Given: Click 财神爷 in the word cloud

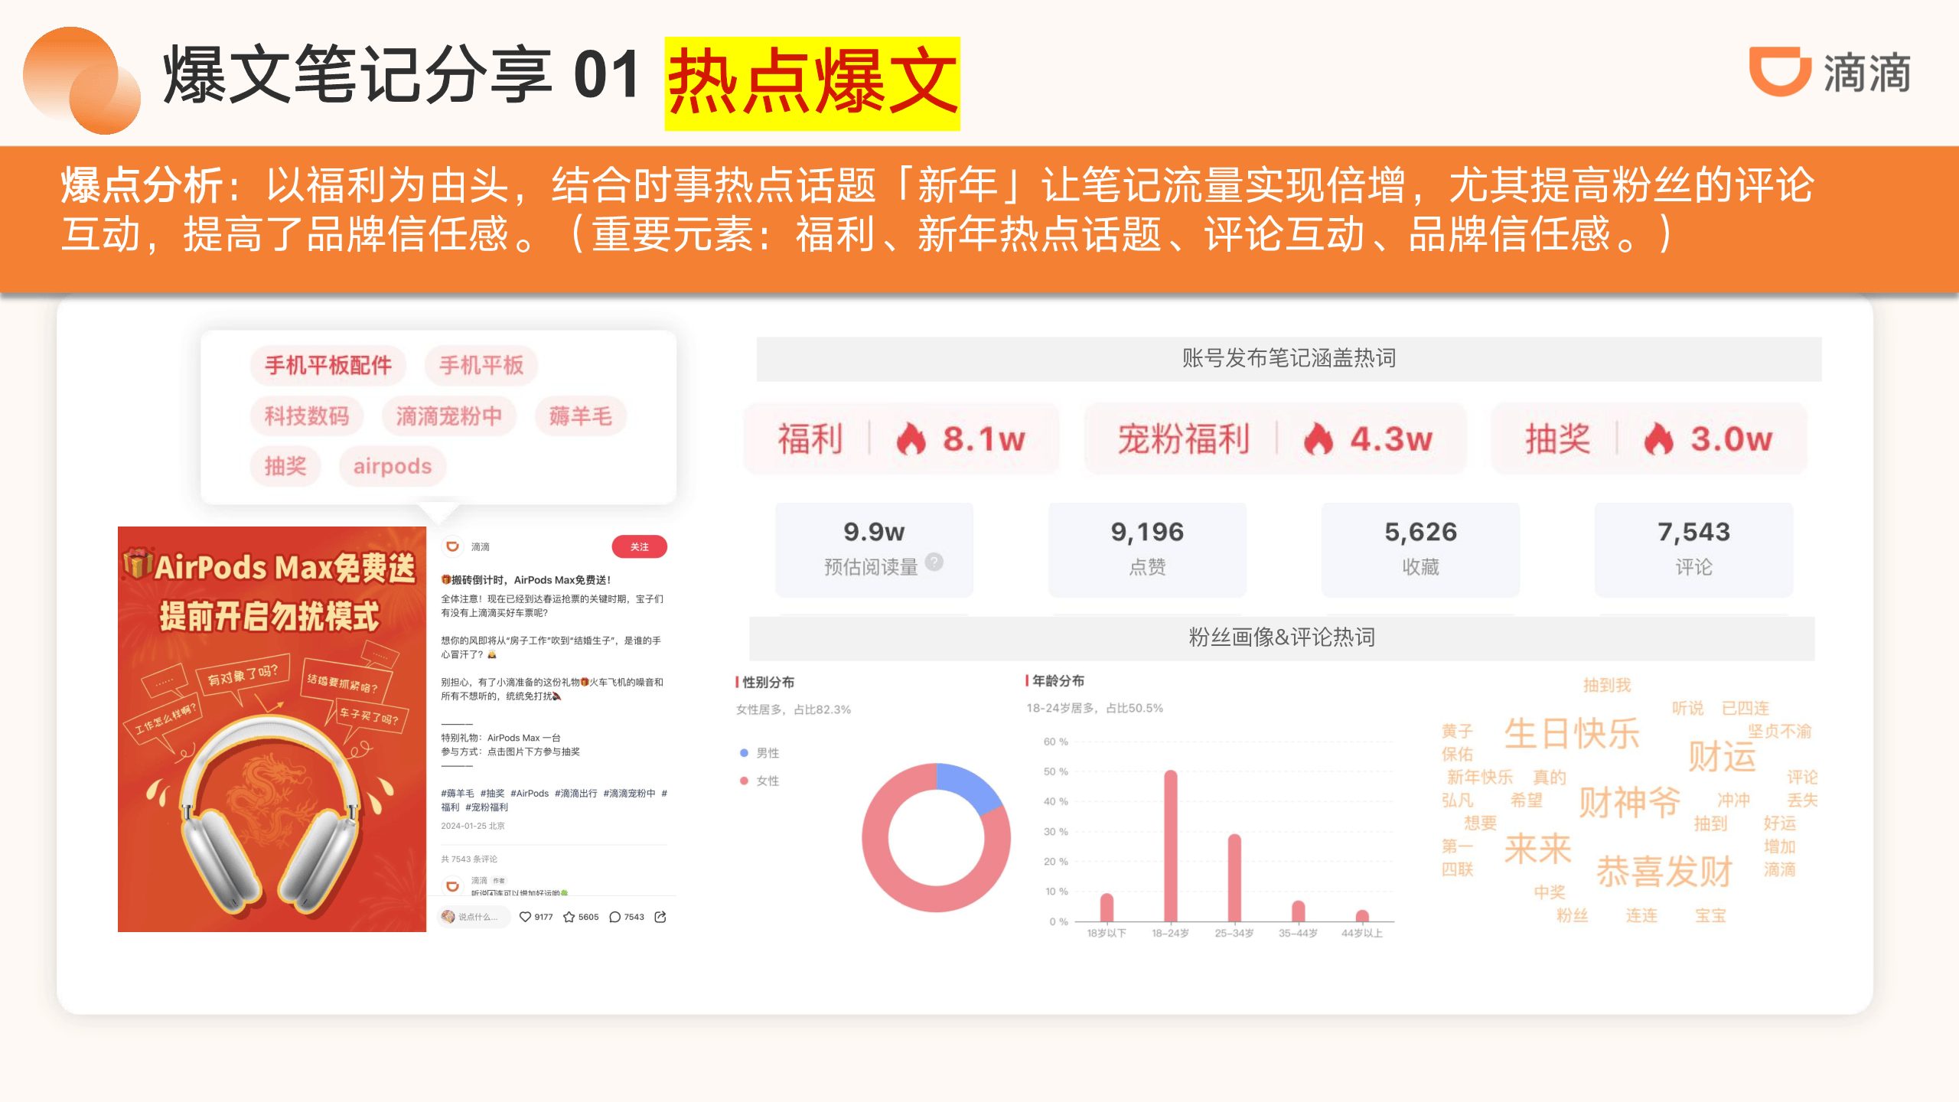Looking at the screenshot, I should pyautogui.click(x=1629, y=802).
